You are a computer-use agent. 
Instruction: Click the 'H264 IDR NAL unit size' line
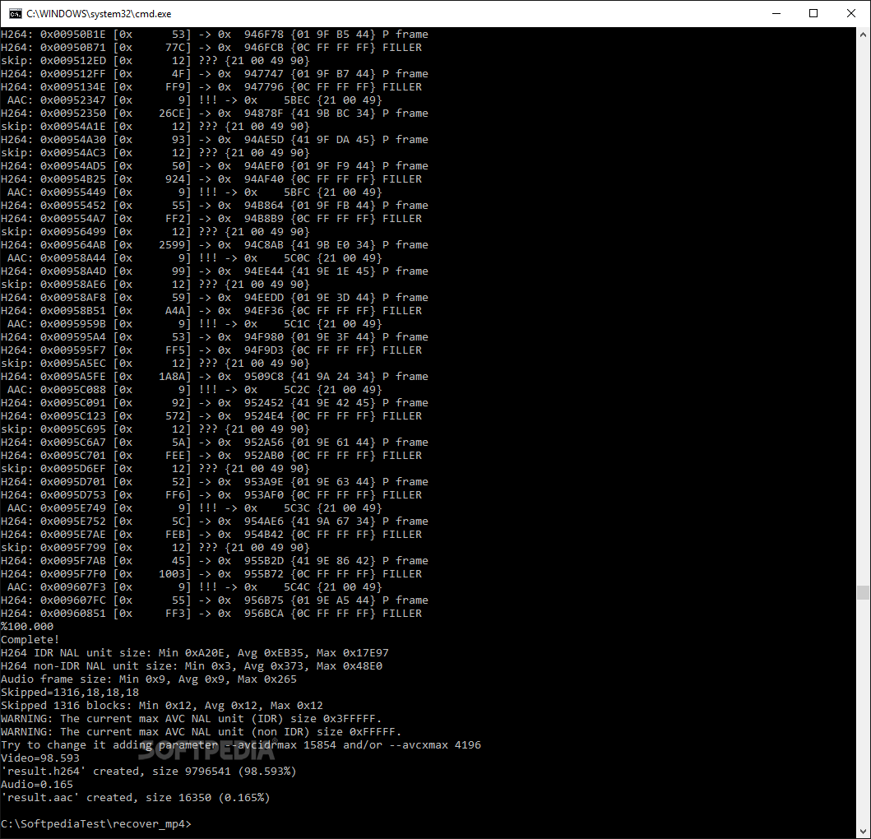pos(195,653)
